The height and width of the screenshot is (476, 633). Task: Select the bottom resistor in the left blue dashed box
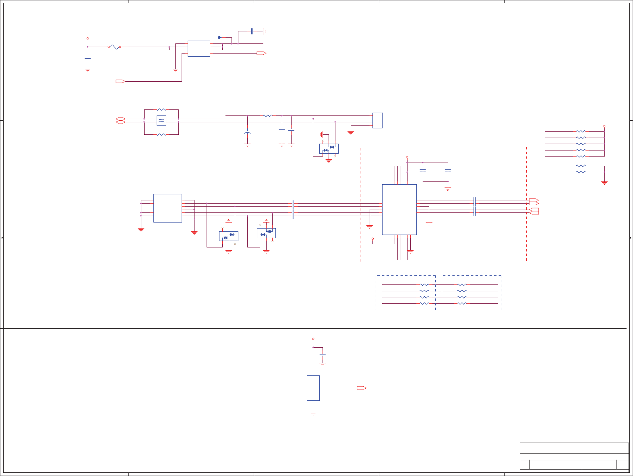(x=424, y=304)
